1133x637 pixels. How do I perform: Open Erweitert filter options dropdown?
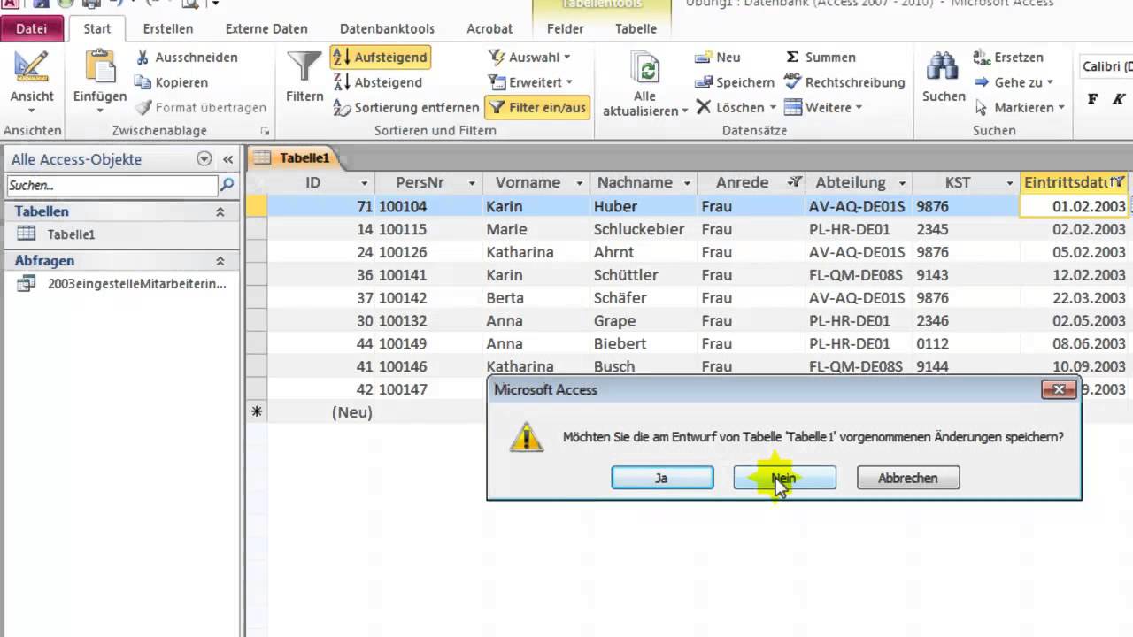pyautogui.click(x=530, y=82)
